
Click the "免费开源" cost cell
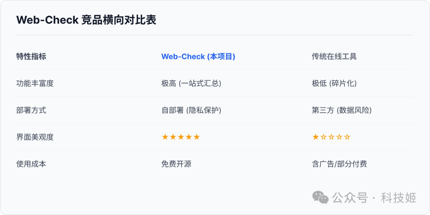coord(176,164)
